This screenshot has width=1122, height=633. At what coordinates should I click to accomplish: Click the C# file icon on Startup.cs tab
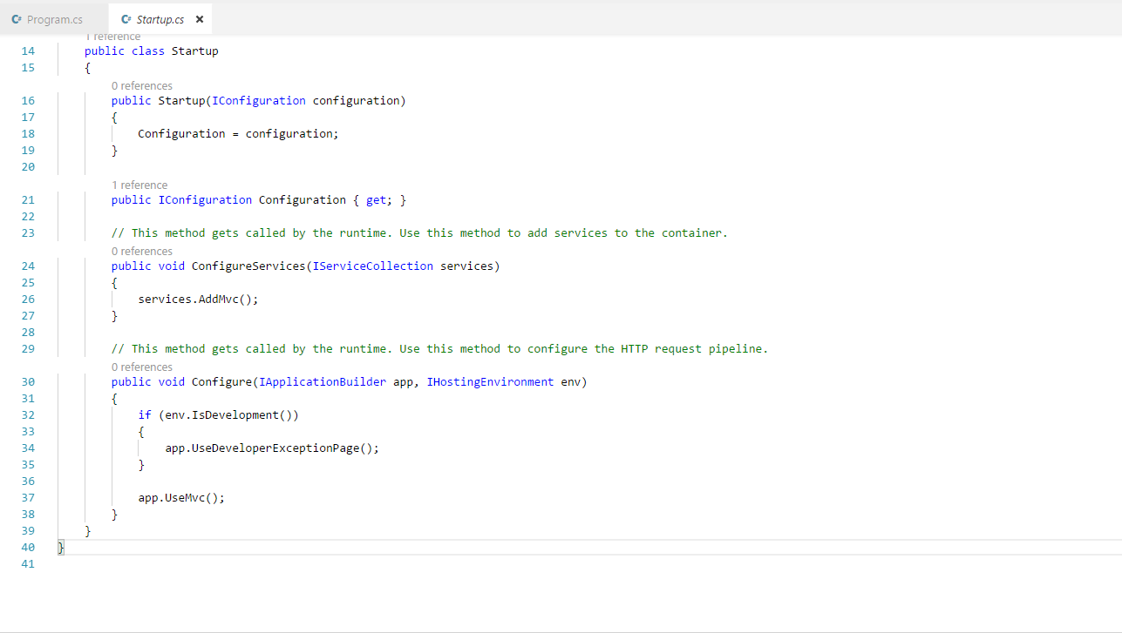click(126, 19)
